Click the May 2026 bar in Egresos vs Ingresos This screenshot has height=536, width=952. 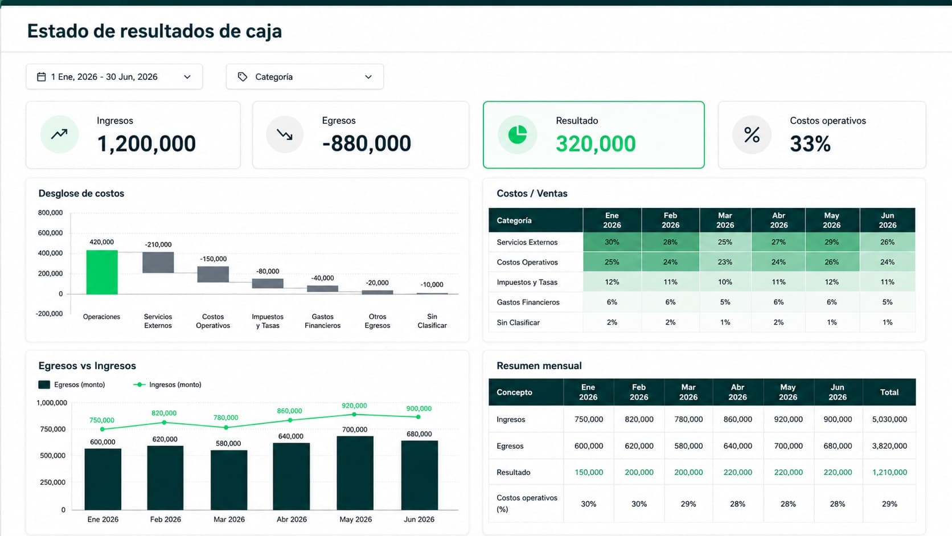[x=355, y=473]
